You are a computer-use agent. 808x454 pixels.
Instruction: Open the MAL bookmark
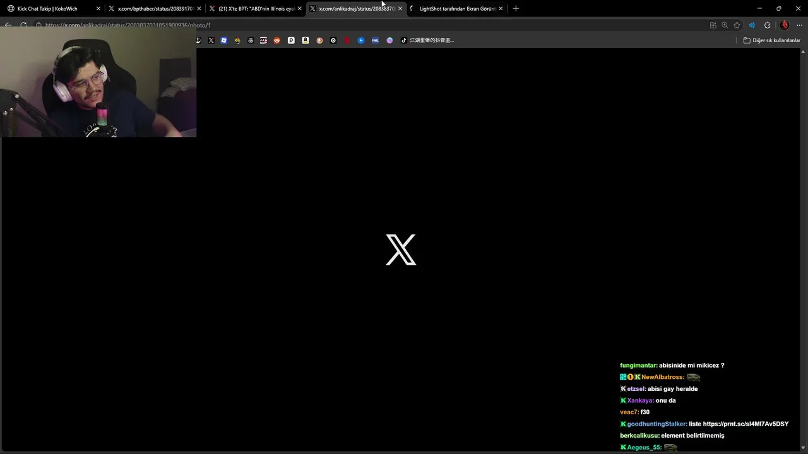click(375, 40)
